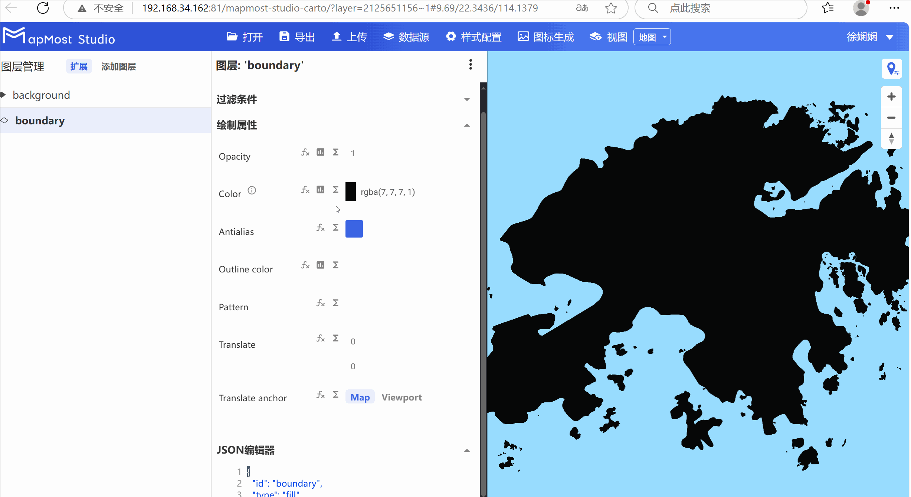This screenshot has height=497, width=911.
Task: Collapse the 过滤条件 filter section
Action: [x=466, y=99]
